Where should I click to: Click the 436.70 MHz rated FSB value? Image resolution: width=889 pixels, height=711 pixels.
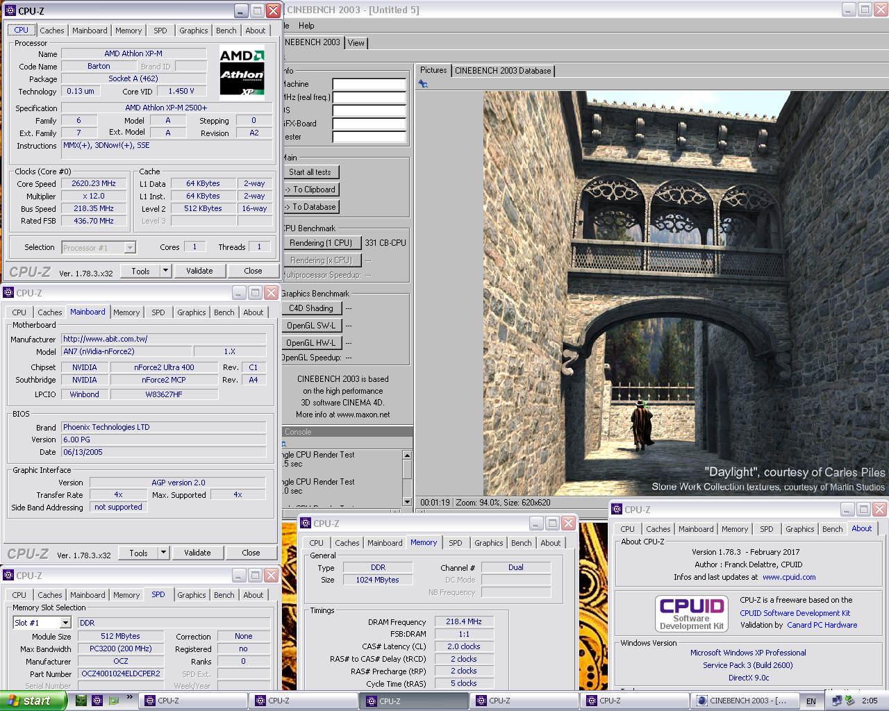tap(94, 221)
